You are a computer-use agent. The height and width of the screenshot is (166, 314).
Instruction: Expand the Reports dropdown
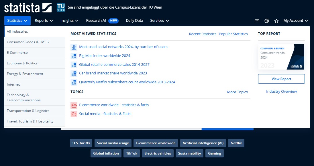(x=44, y=21)
